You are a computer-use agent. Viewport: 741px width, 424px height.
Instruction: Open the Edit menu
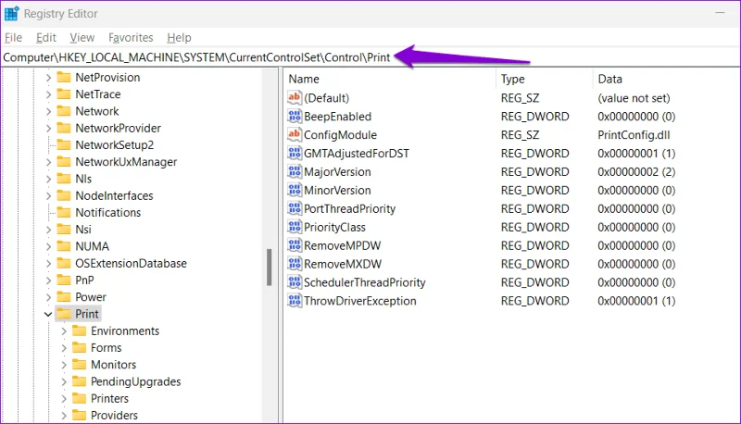45,37
